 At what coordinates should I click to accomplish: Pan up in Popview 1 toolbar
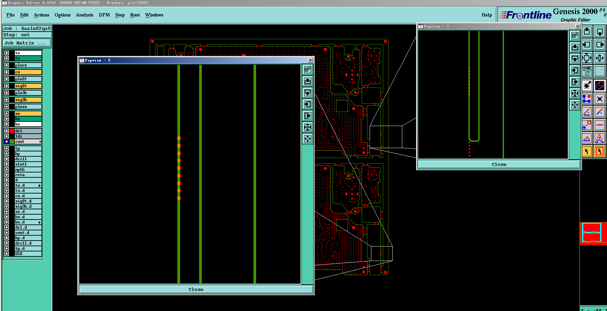coord(575,47)
